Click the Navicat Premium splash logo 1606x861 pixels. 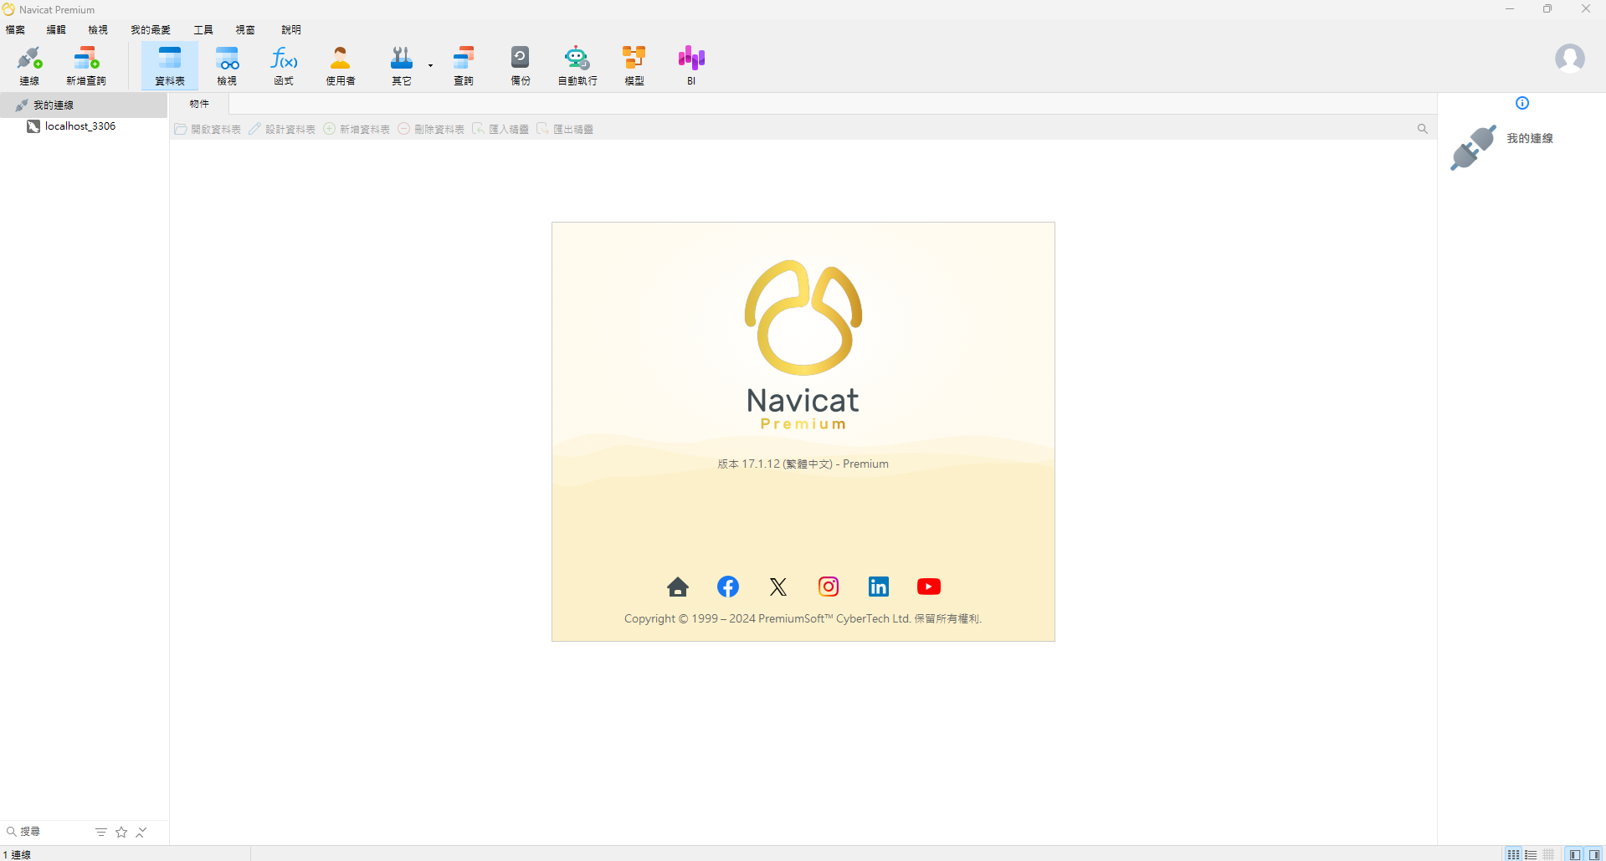pyautogui.click(x=803, y=345)
